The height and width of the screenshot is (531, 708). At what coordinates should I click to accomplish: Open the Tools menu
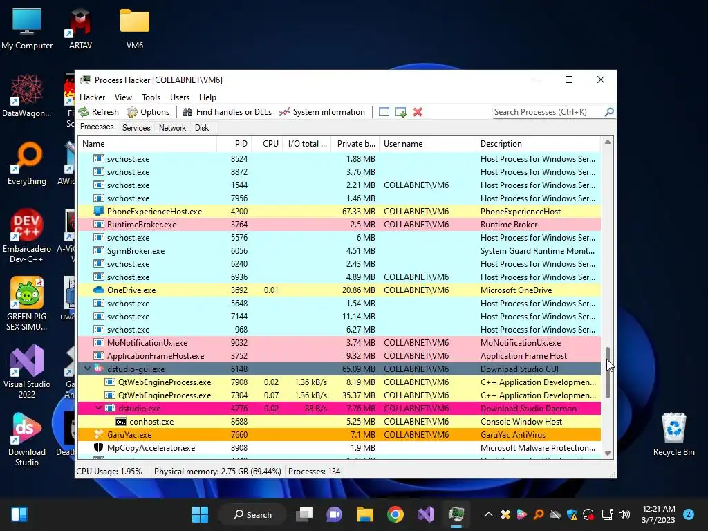[151, 97]
